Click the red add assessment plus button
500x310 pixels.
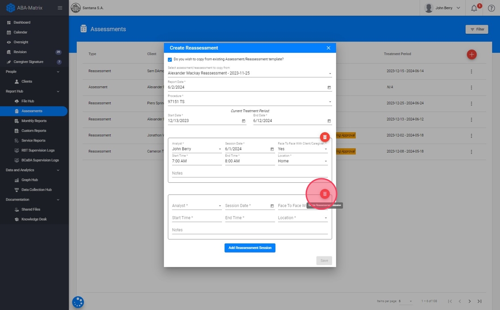(471, 54)
